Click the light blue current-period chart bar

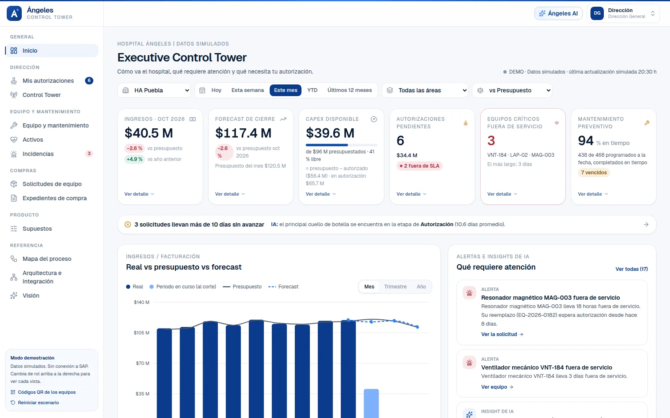coord(371,403)
